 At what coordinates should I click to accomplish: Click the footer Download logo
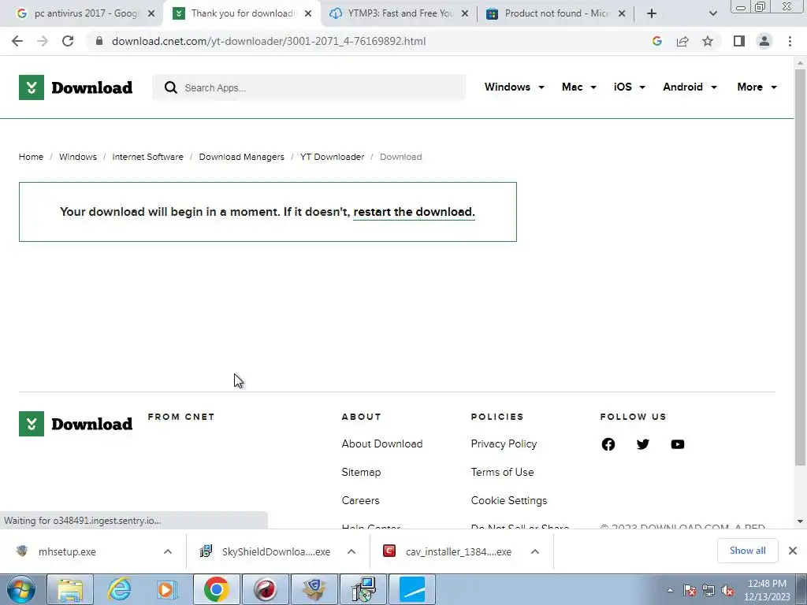point(76,424)
